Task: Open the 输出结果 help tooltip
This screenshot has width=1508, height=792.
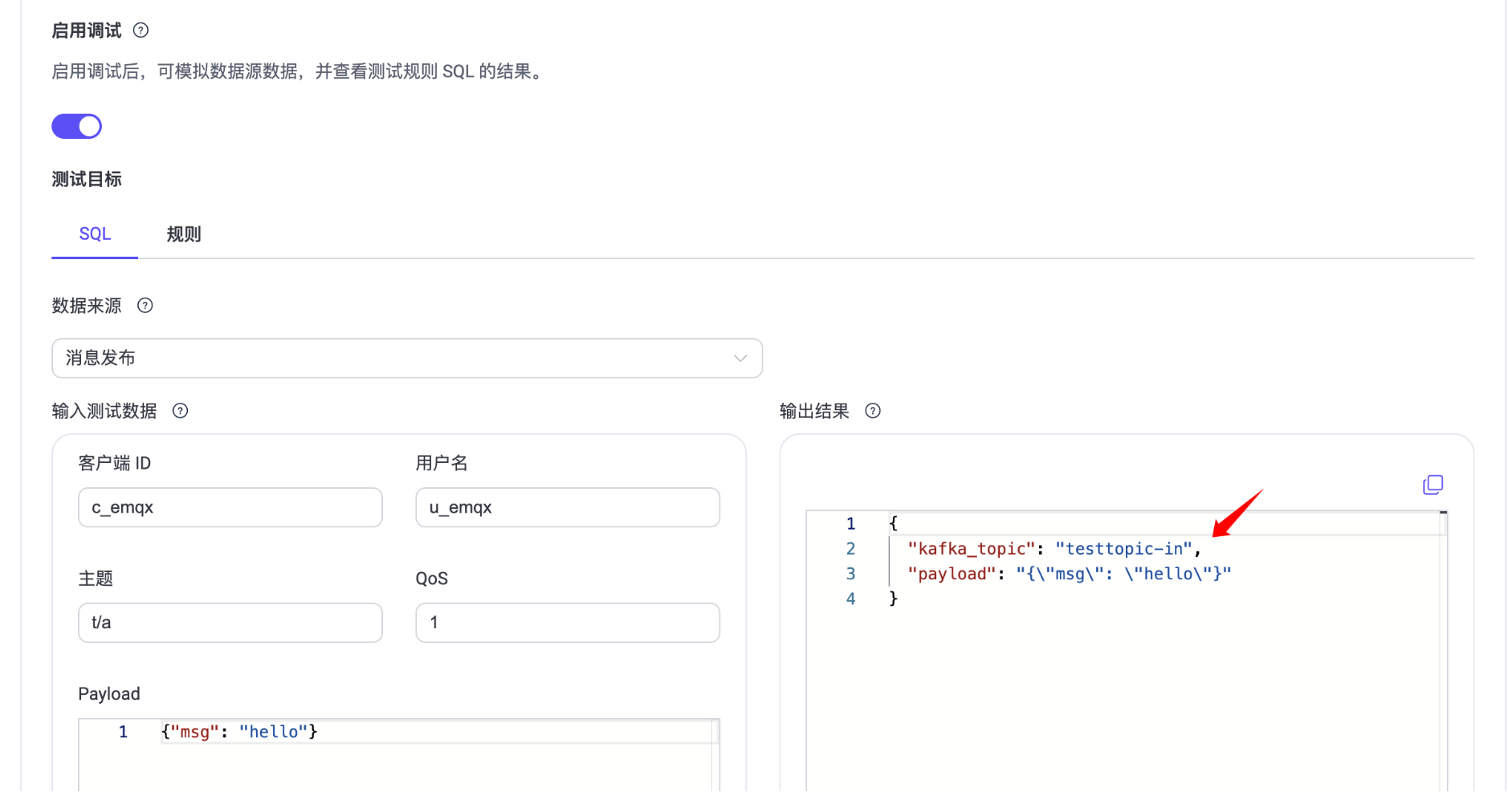Action: (x=874, y=411)
